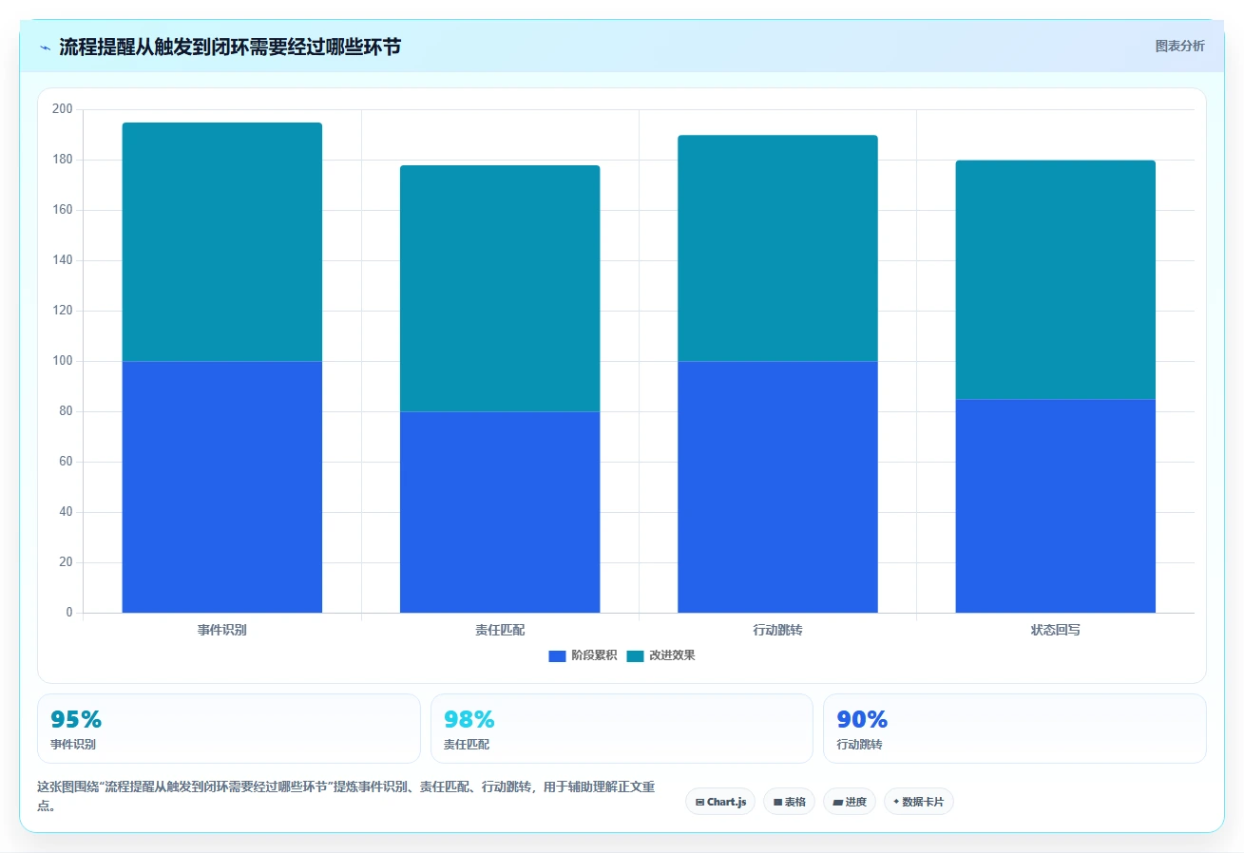Click the teal 行动跳转 bar segment
The image size is (1244, 853).
click(777, 248)
